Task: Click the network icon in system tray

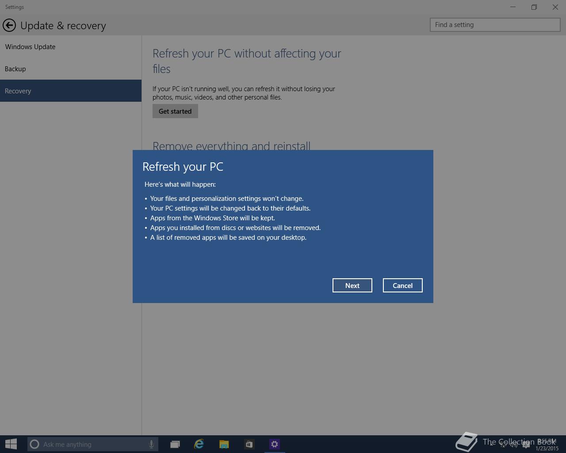Action: click(x=503, y=445)
